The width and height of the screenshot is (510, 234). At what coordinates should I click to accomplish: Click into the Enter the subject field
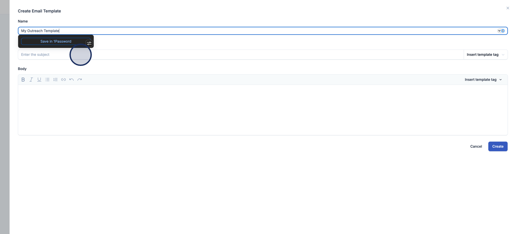(x=241, y=55)
